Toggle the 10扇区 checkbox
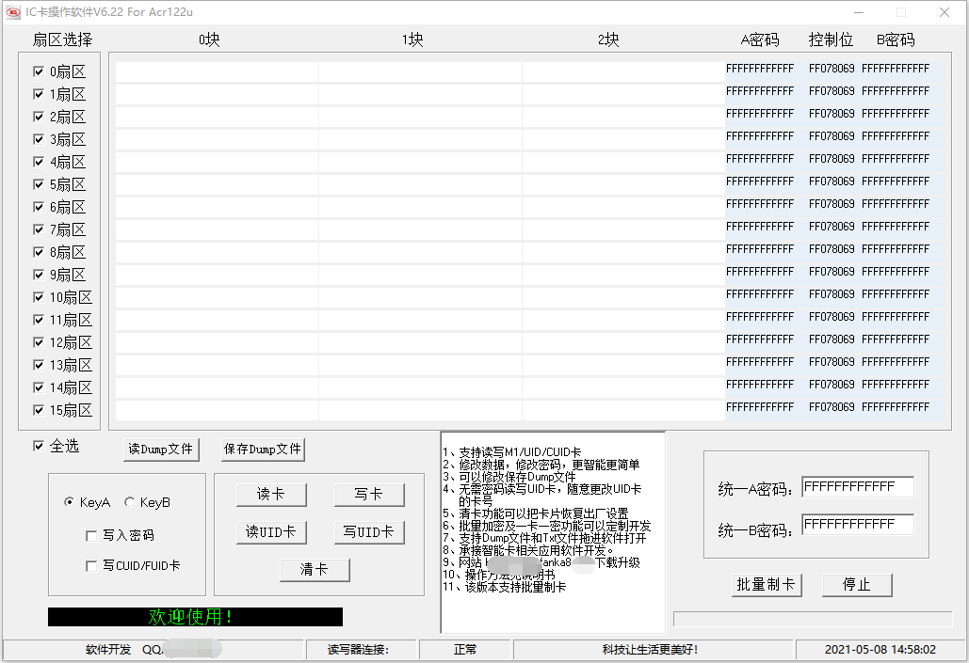This screenshot has height=663, width=969. point(39,297)
